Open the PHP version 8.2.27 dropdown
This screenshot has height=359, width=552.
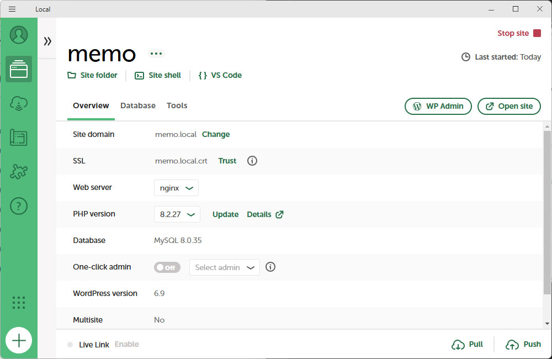click(177, 214)
